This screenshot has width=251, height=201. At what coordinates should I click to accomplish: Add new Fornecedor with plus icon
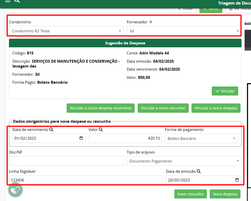click(x=151, y=22)
